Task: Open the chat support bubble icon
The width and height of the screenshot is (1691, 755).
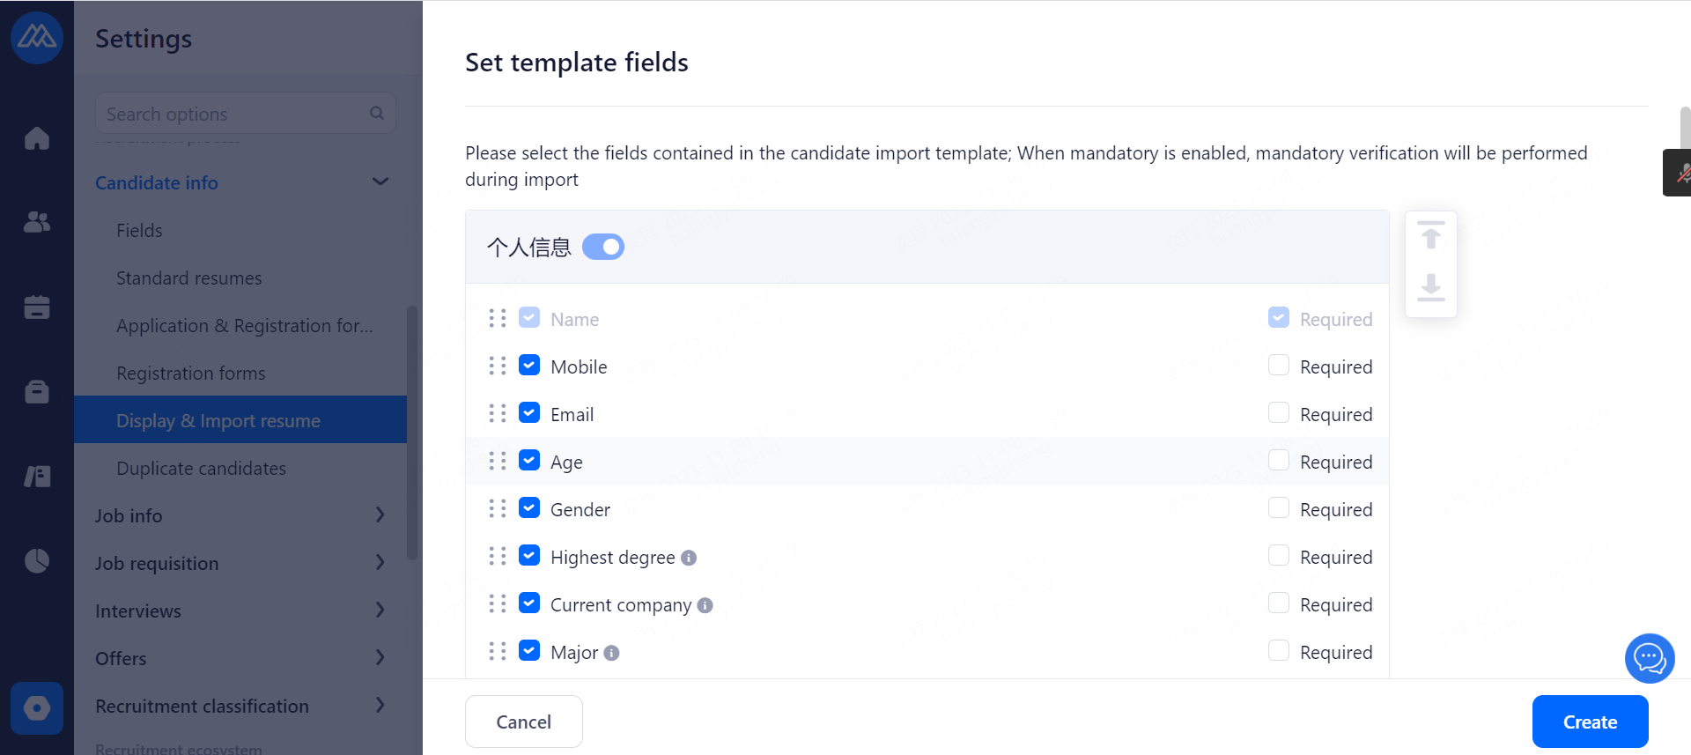Action: click(1649, 658)
